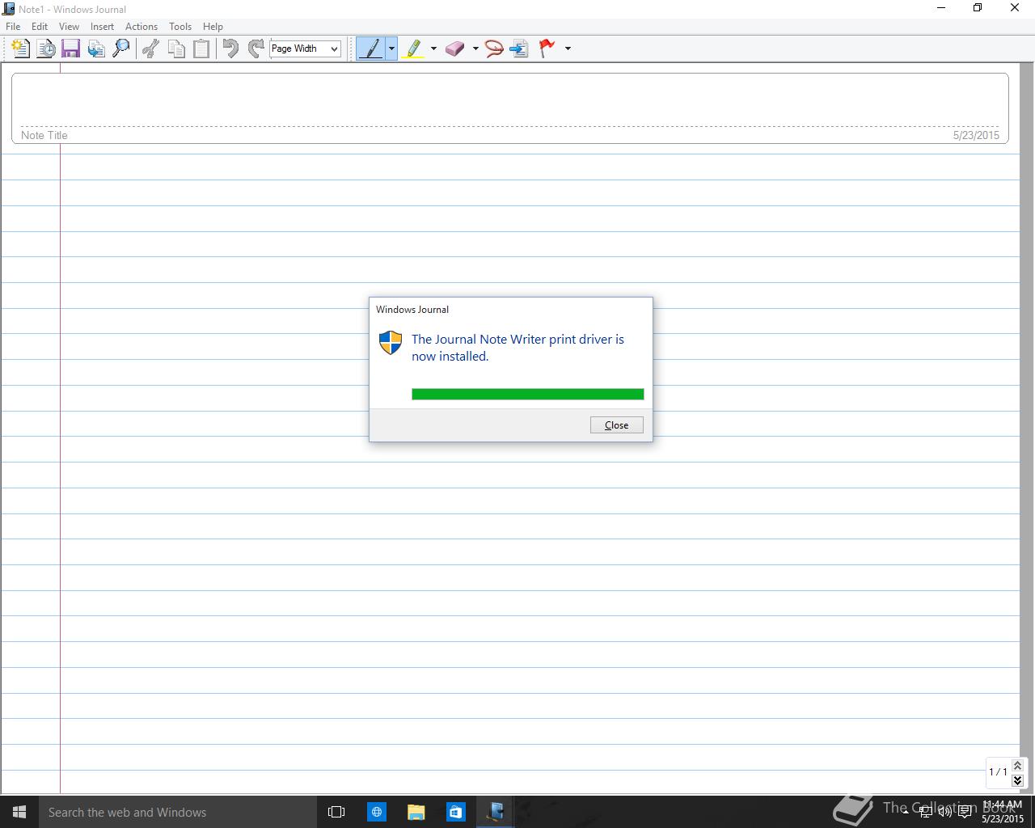Restore down the Windows Journal window

pyautogui.click(x=978, y=8)
